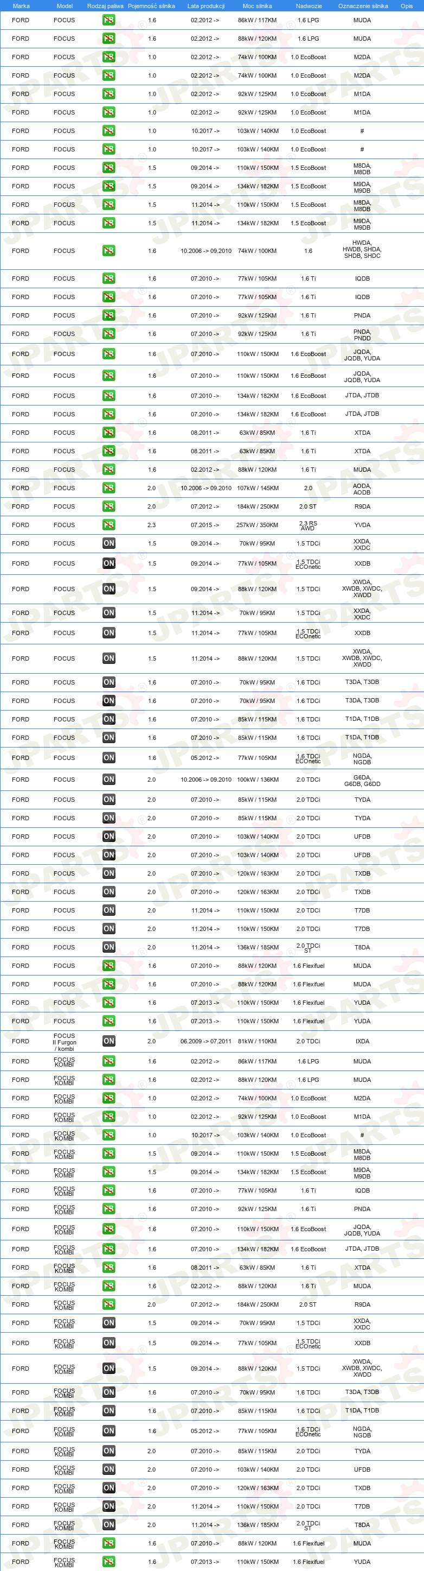
Task: Click petrol icon in PNDA, PNDD row
Action: [x=109, y=334]
